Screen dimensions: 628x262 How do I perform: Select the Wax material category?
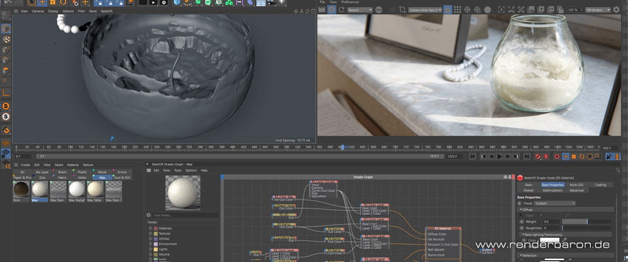pyautogui.click(x=101, y=177)
